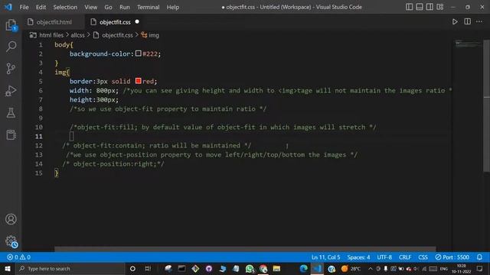Click the unsaved dot on objectfit.css tab
490x275 pixels.
click(137, 22)
